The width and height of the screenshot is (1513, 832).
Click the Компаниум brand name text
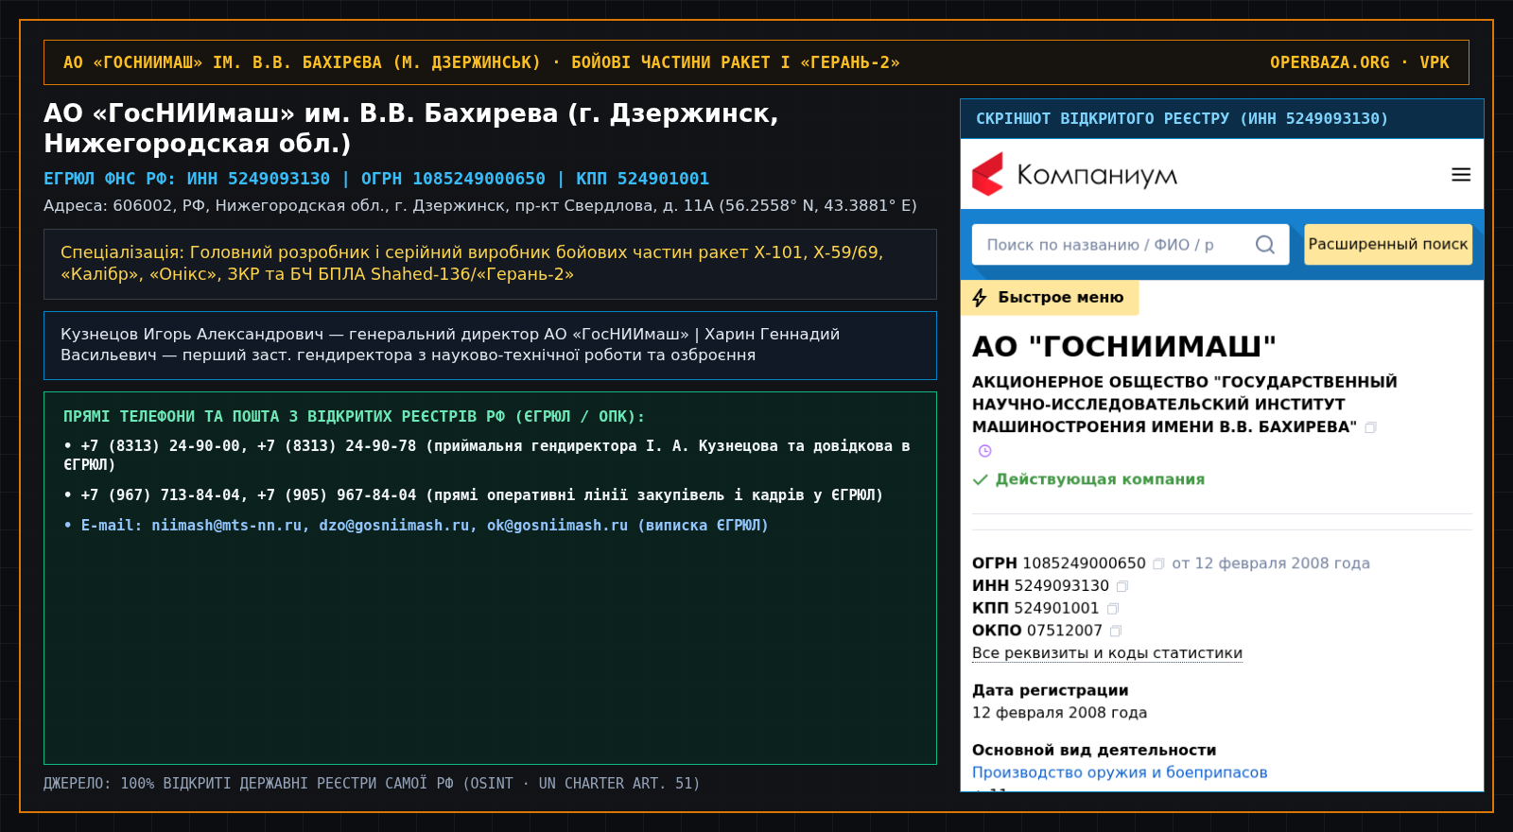point(1097,176)
